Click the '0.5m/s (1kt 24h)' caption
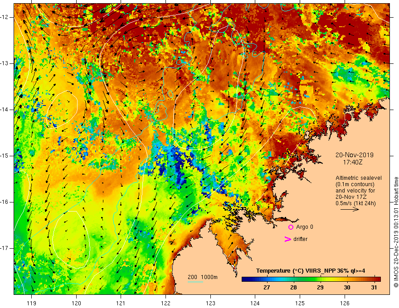The image size is (399, 308). click(355, 203)
